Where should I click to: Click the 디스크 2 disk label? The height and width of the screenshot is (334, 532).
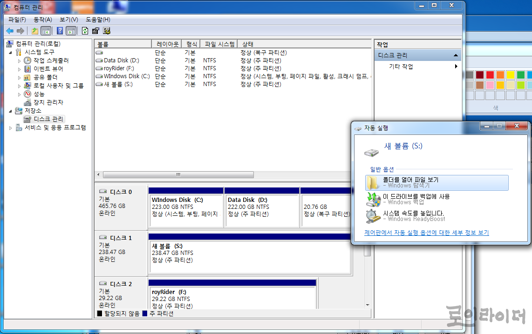121,284
